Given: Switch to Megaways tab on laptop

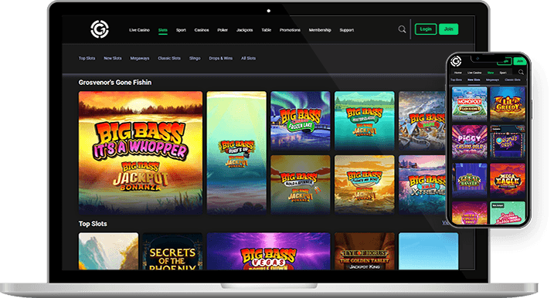Looking at the screenshot, I should (x=140, y=58).
